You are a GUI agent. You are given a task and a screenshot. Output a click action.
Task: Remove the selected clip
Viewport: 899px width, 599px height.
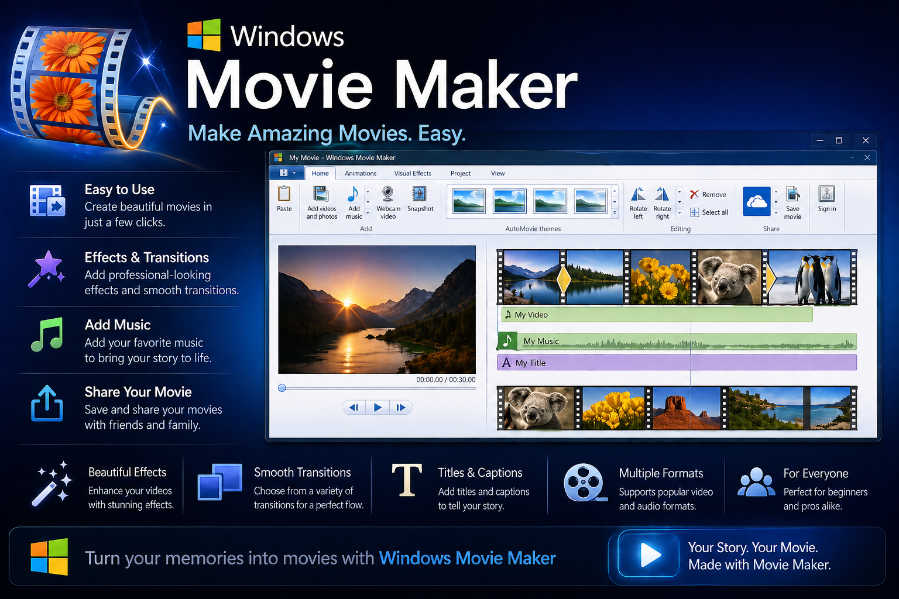[x=708, y=194]
